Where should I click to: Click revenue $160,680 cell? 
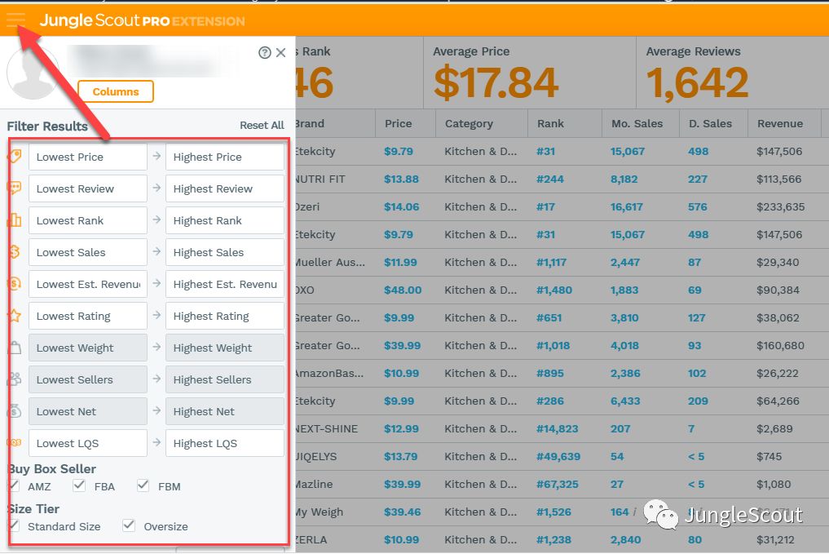780,345
